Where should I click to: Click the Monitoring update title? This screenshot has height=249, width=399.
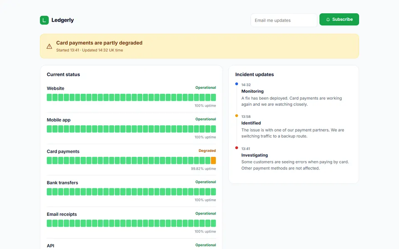pos(252,91)
